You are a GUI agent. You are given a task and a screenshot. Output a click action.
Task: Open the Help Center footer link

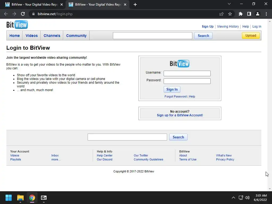click(x=105, y=155)
